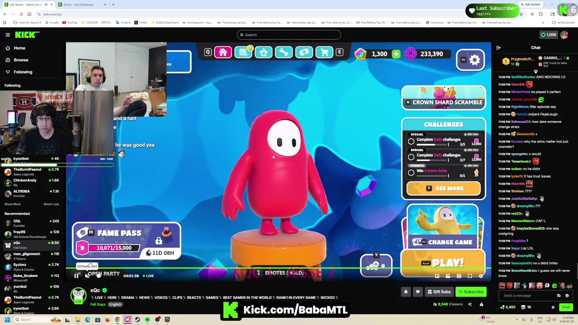Follow xQc with the heart button
Screen dimensions: 578x325
pos(418,292)
